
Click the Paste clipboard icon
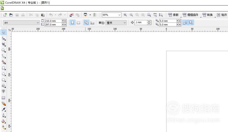point(43,15)
